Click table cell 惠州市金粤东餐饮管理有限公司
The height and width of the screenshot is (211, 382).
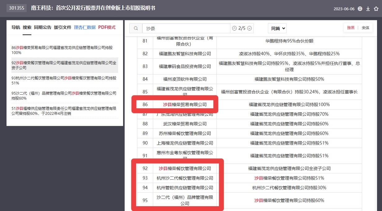(185, 156)
